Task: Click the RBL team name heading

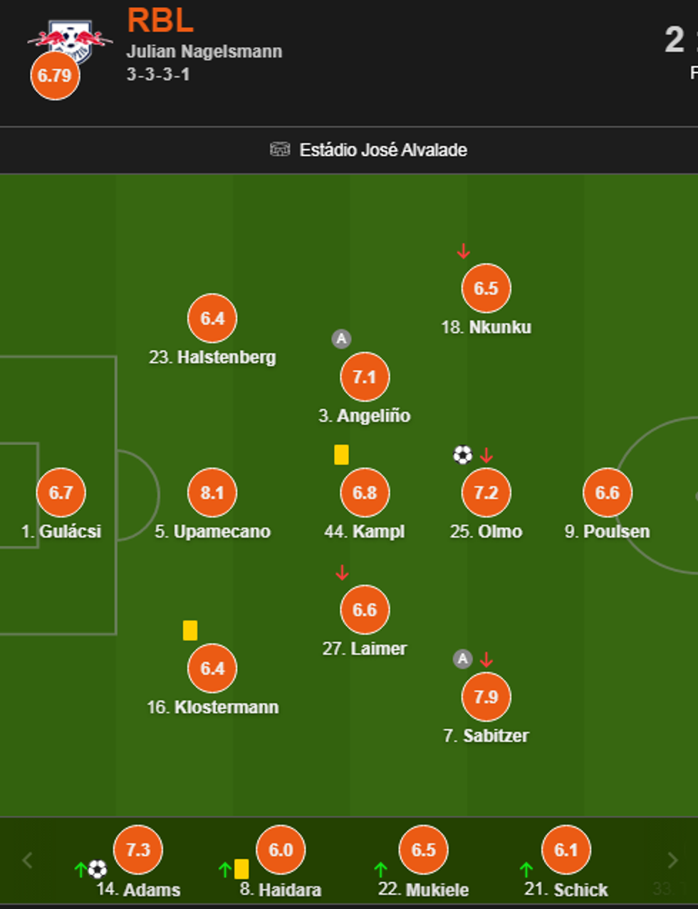Action: tap(160, 20)
